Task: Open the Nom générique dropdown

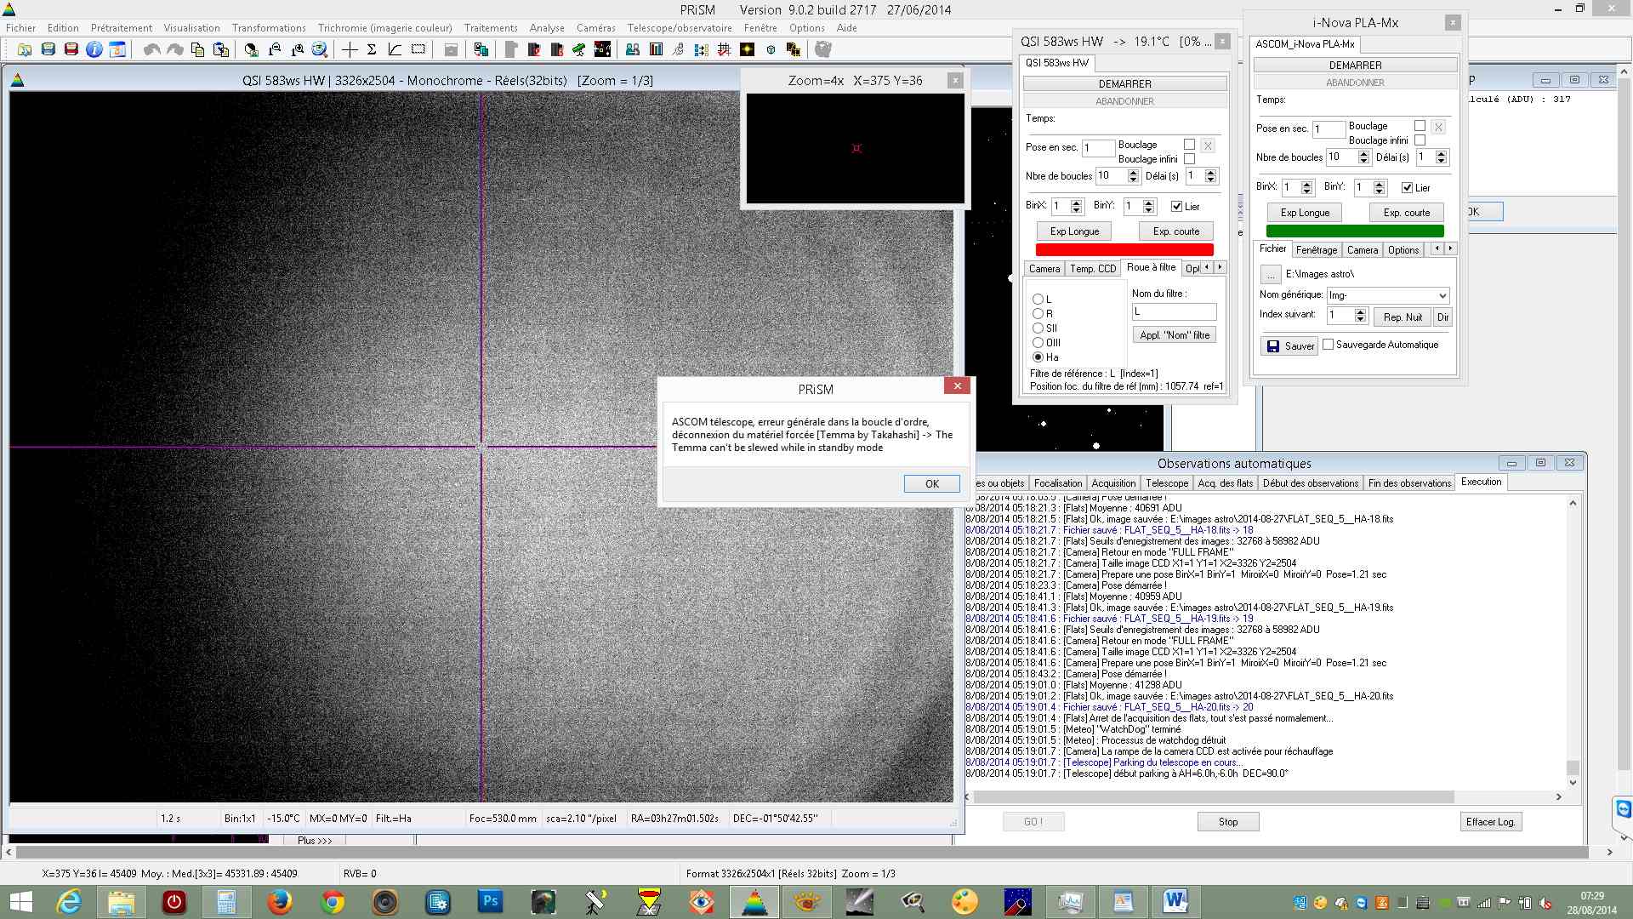Action: [x=1442, y=295]
